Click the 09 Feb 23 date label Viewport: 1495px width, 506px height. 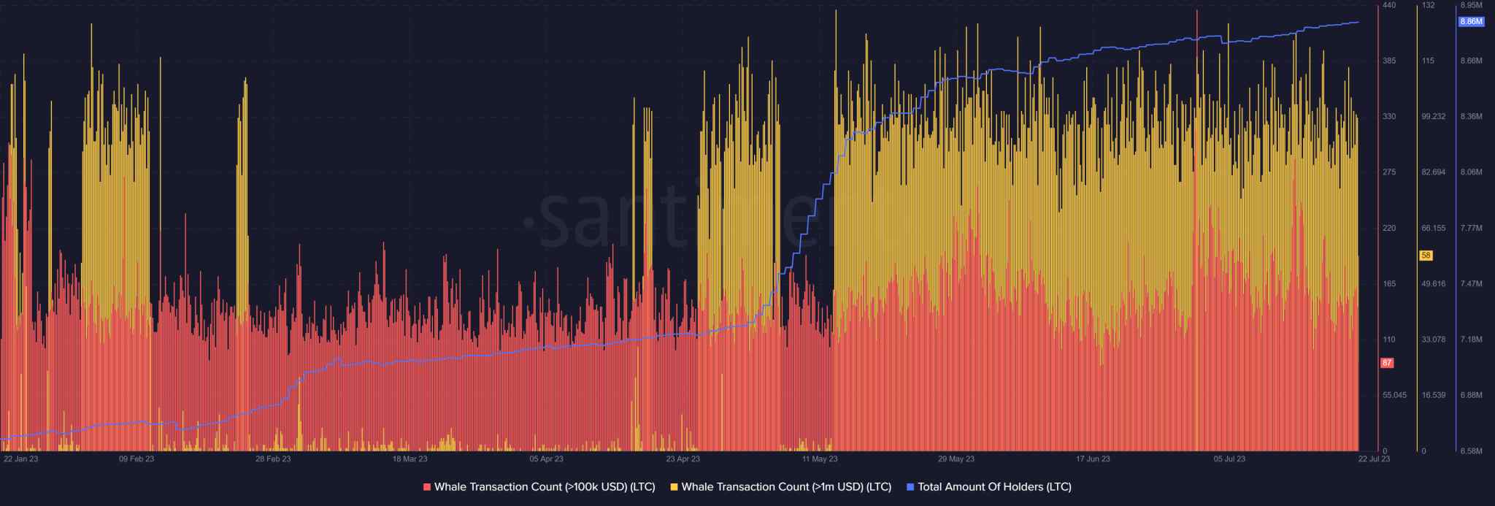137,459
